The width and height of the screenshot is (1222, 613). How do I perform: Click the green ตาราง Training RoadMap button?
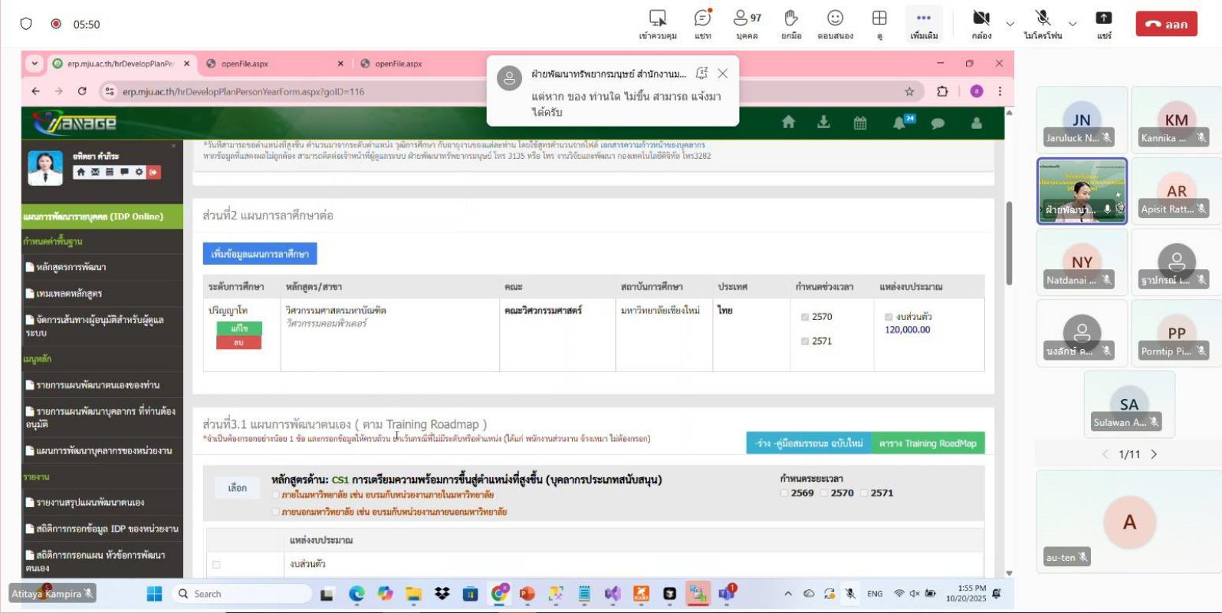928,443
